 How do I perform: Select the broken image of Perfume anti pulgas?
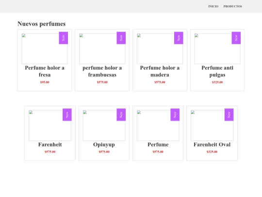(217, 49)
